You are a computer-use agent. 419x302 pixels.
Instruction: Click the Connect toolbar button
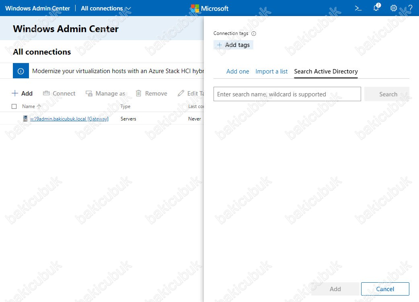(x=59, y=94)
